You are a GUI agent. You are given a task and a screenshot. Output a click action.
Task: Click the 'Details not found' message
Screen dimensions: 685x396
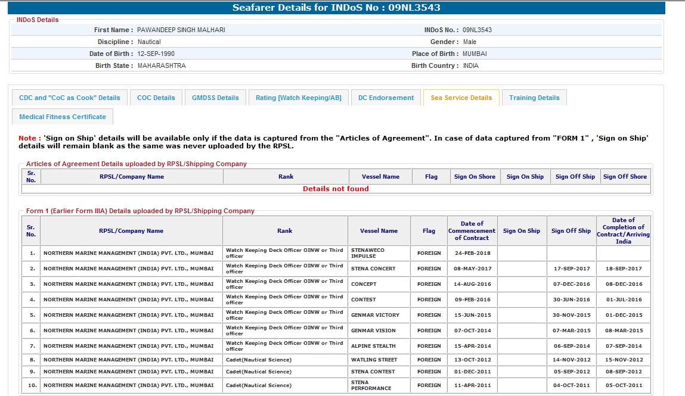pos(336,189)
